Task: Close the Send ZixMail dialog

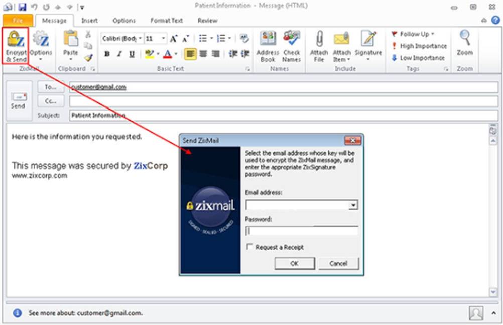Action: pos(352,140)
